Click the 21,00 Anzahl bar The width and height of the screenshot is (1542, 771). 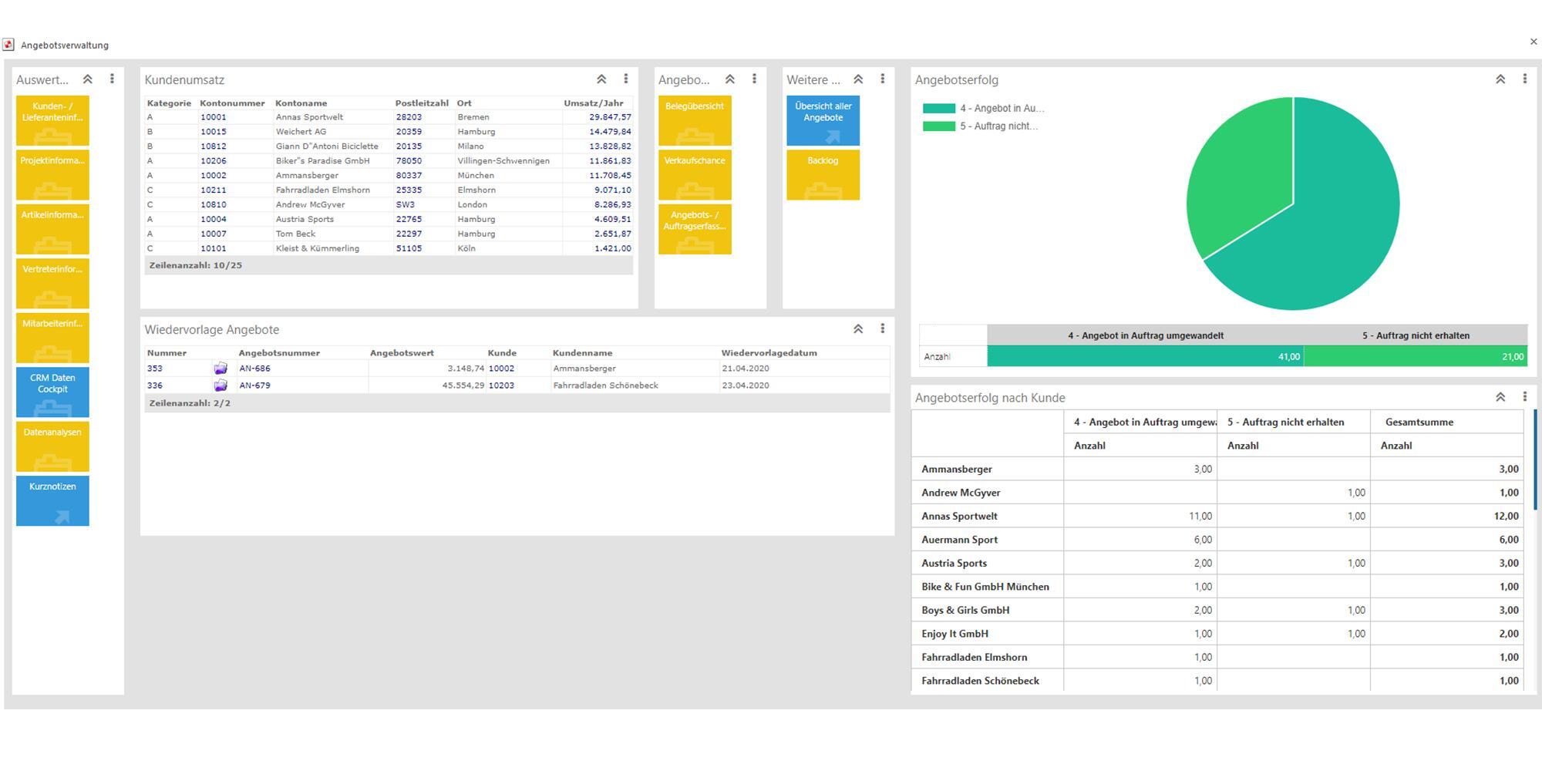point(1416,357)
